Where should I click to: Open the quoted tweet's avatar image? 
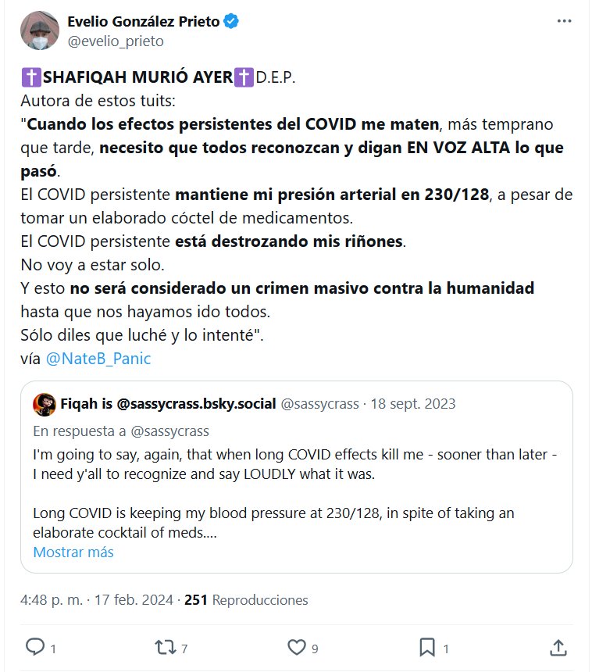(x=45, y=404)
